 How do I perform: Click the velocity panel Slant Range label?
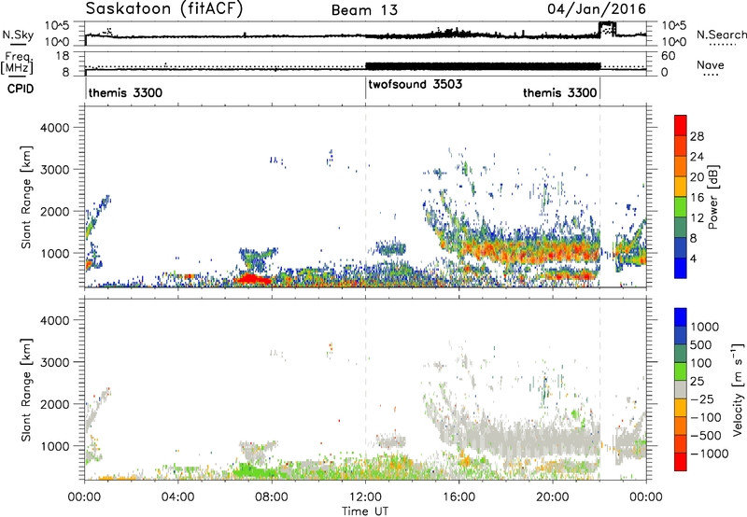tap(26, 389)
